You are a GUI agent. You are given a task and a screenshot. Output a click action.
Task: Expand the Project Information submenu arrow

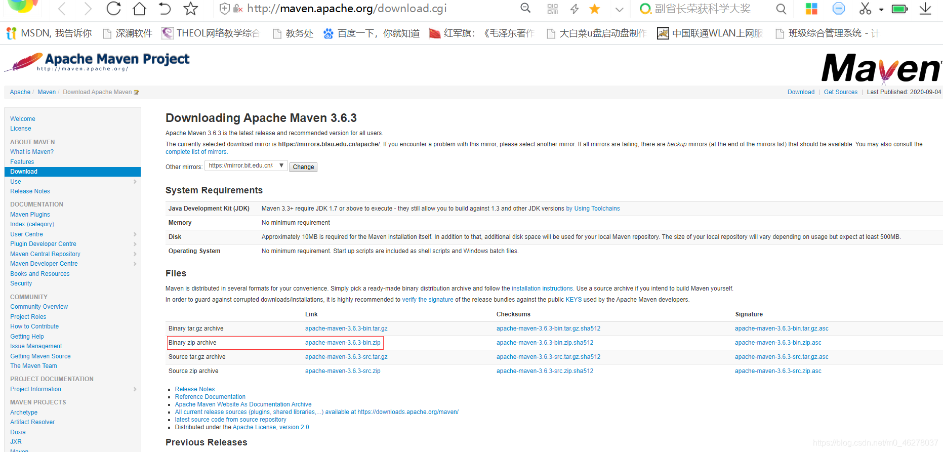(135, 389)
